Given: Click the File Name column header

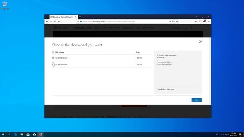Looking at the screenshot, I should [59, 52].
